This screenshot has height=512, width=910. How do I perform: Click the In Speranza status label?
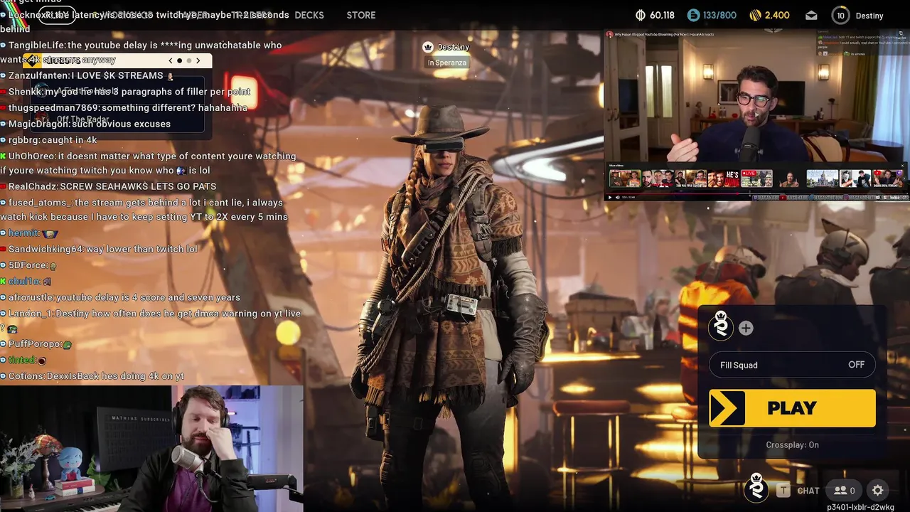coord(447,63)
